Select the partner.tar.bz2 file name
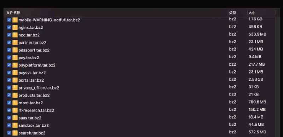The image size is (283, 137). [x=33, y=43]
